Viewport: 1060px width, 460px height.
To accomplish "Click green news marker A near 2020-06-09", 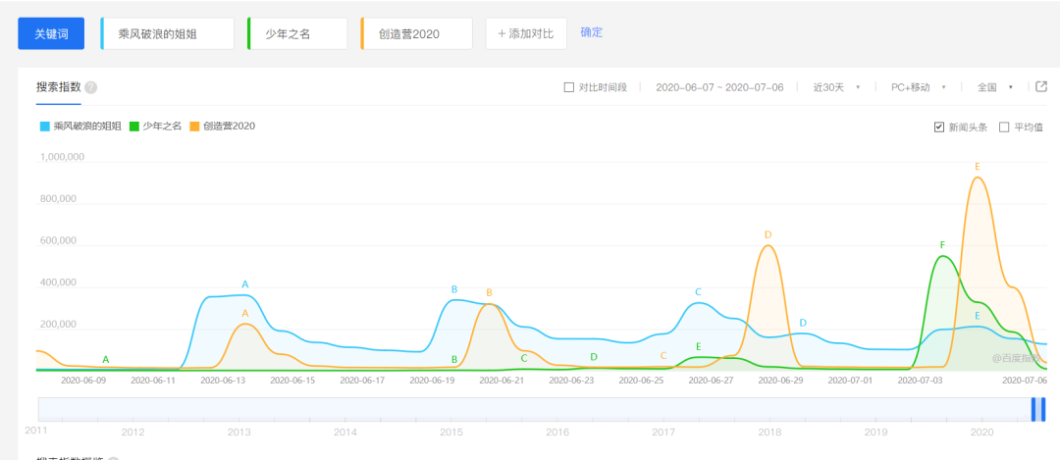I will pos(106,359).
